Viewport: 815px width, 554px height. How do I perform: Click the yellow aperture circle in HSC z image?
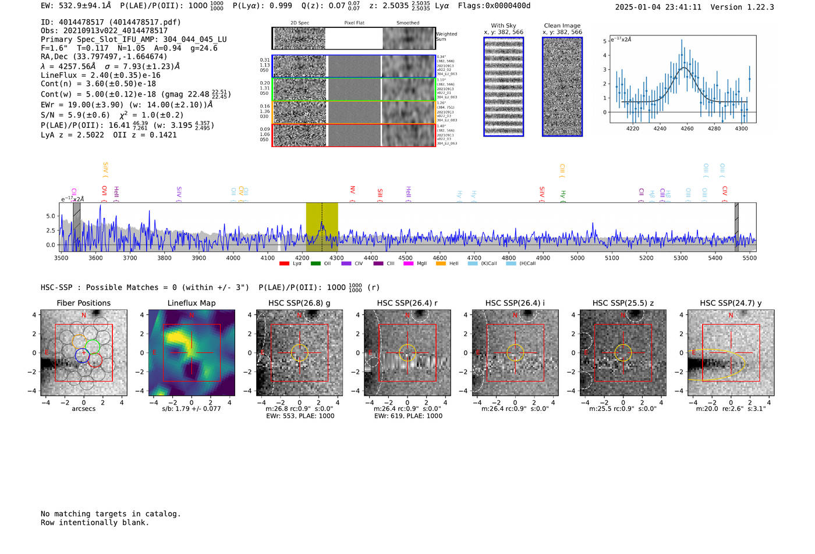pos(623,352)
